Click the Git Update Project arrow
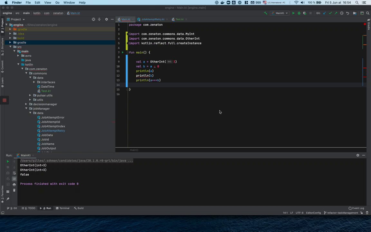The image size is (371, 232). [x=324, y=13]
